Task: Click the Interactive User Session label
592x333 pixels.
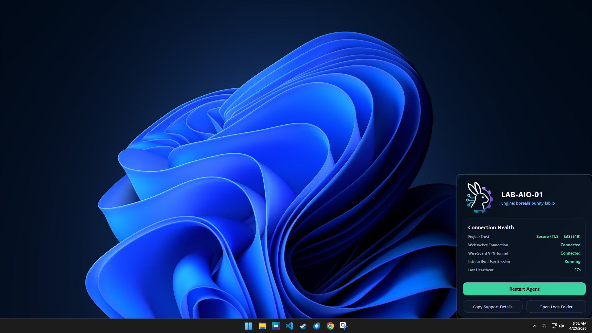Action: click(x=489, y=262)
